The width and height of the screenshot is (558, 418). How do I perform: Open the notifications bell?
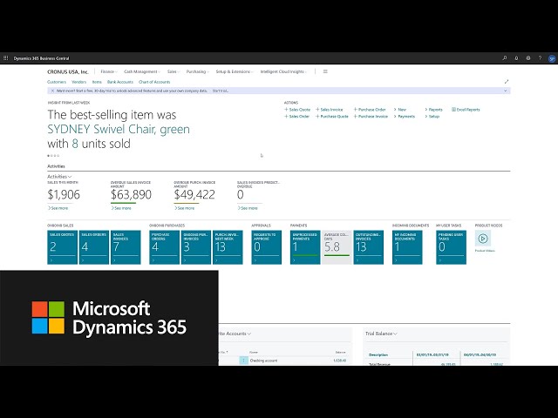[516, 58]
